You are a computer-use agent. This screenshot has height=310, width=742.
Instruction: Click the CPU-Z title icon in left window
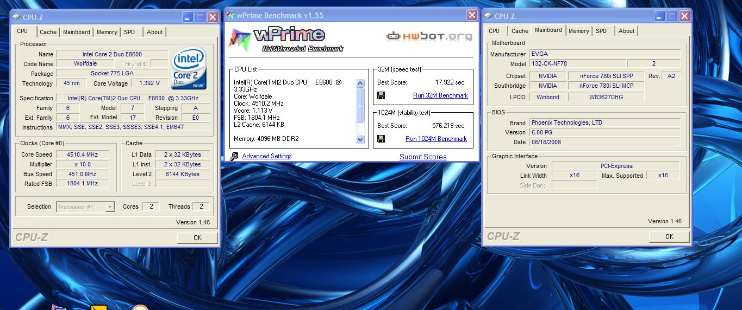point(17,17)
